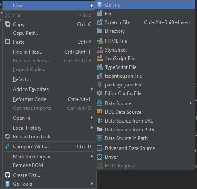
Task: Click the tsconfig.json file icon
Action: (x=100, y=76)
